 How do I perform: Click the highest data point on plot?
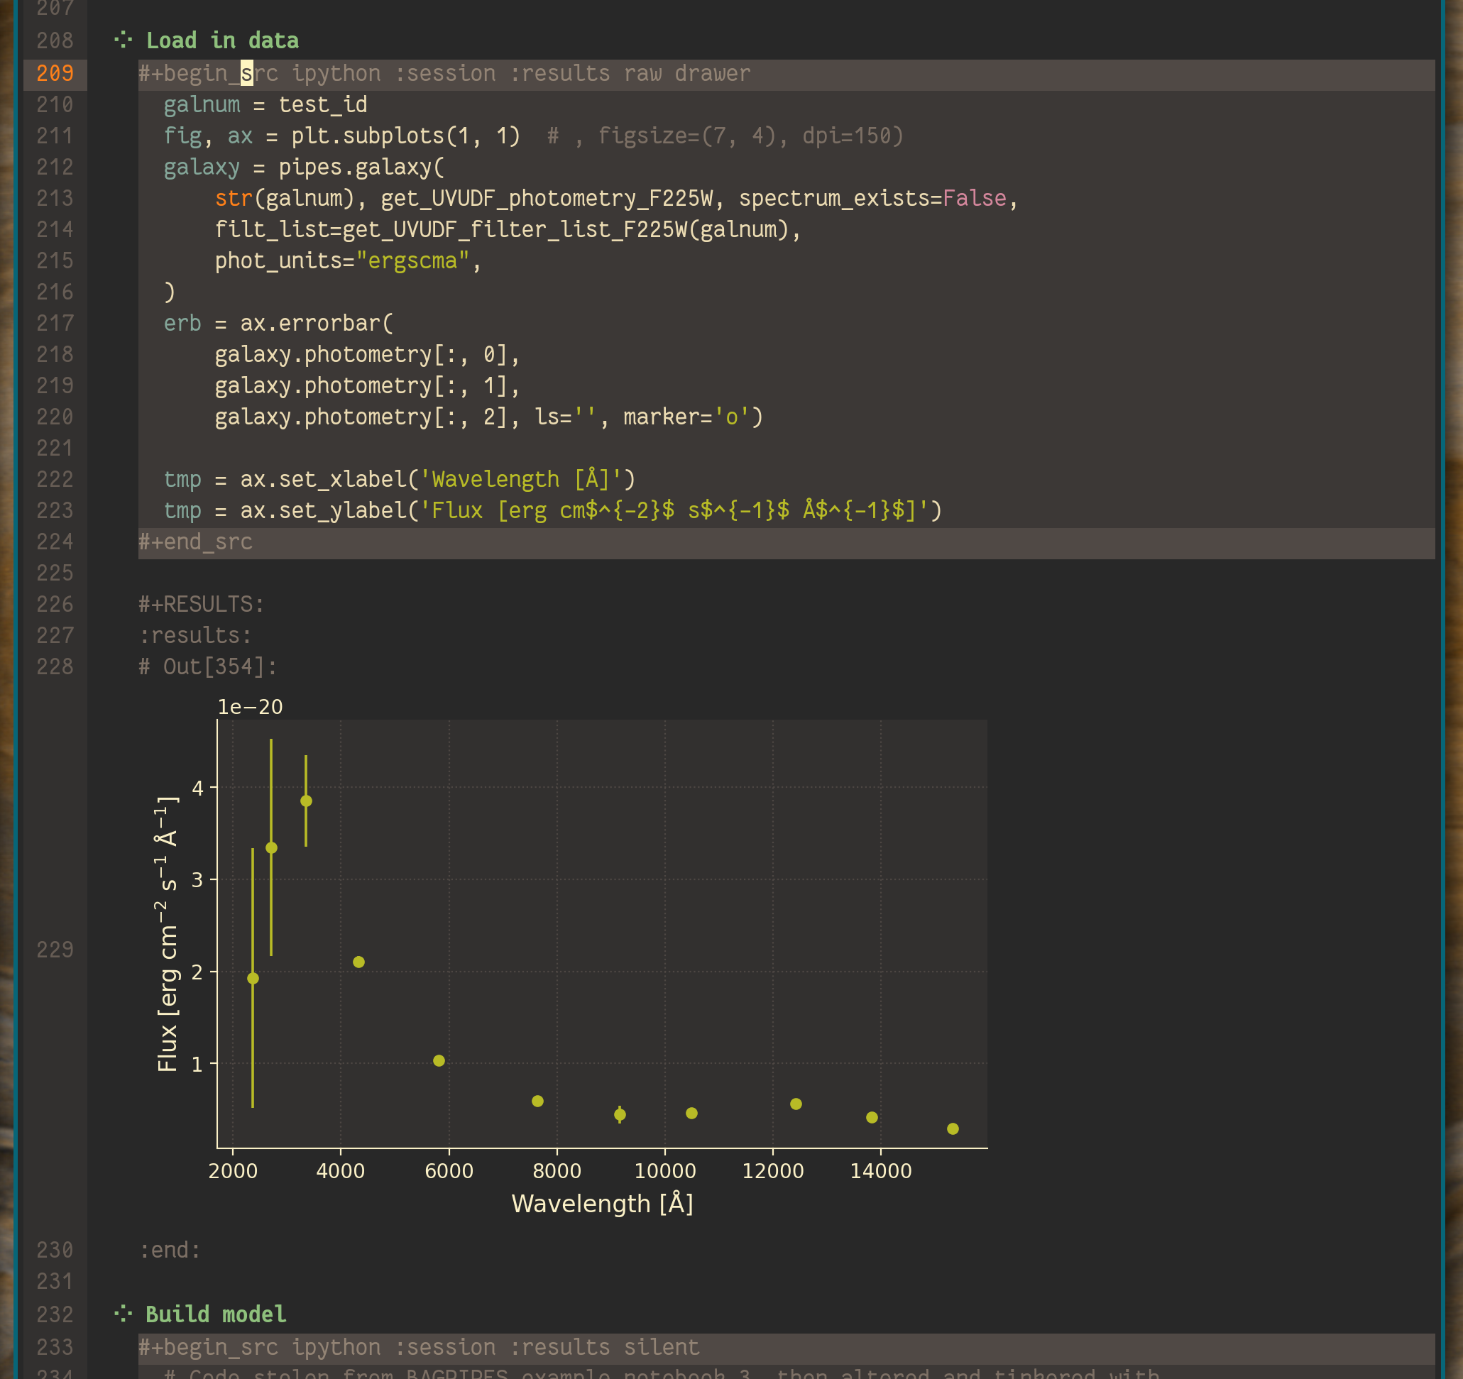point(306,801)
